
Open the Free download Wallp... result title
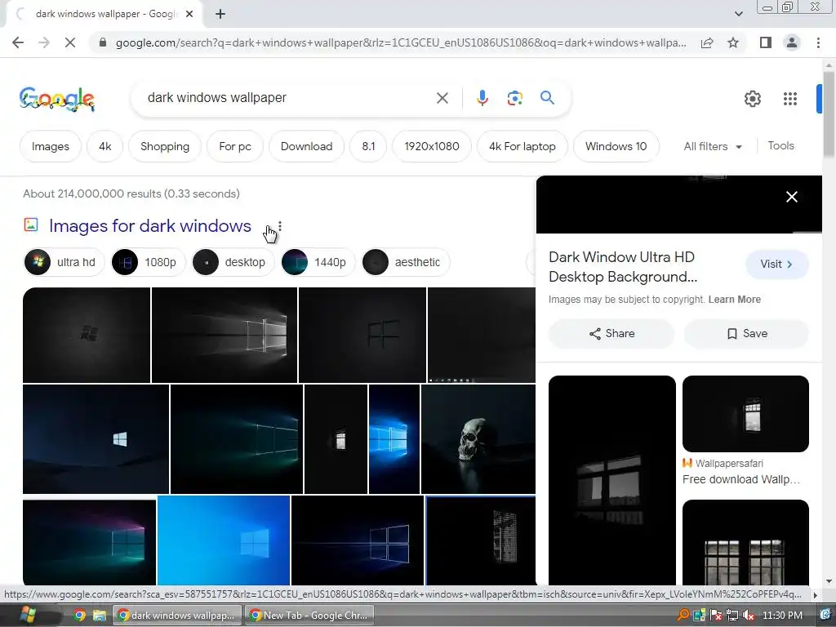tap(741, 479)
